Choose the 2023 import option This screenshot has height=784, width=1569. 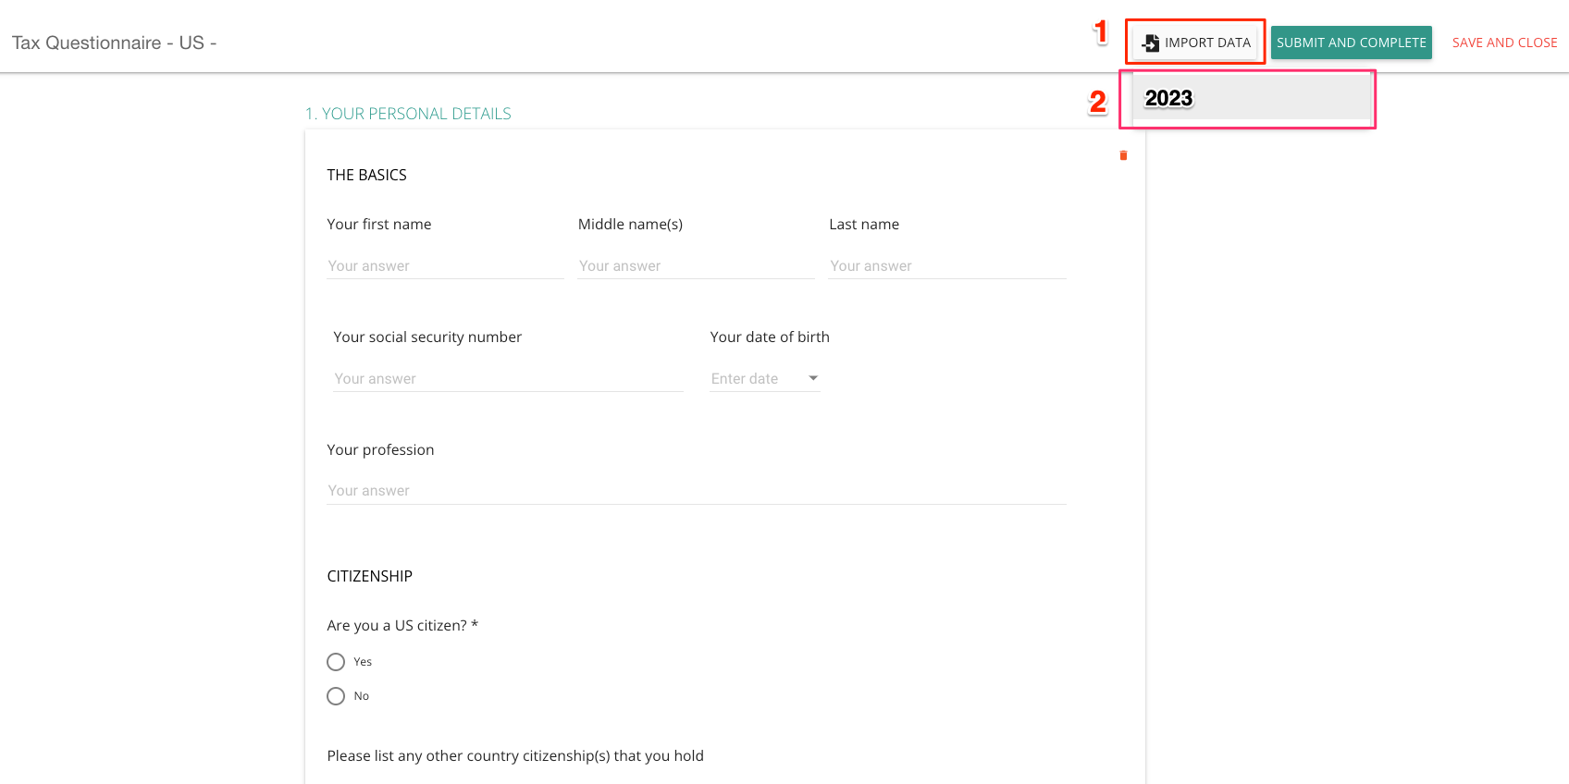point(1252,98)
